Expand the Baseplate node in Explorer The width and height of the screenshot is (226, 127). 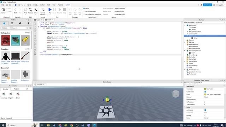187,34
